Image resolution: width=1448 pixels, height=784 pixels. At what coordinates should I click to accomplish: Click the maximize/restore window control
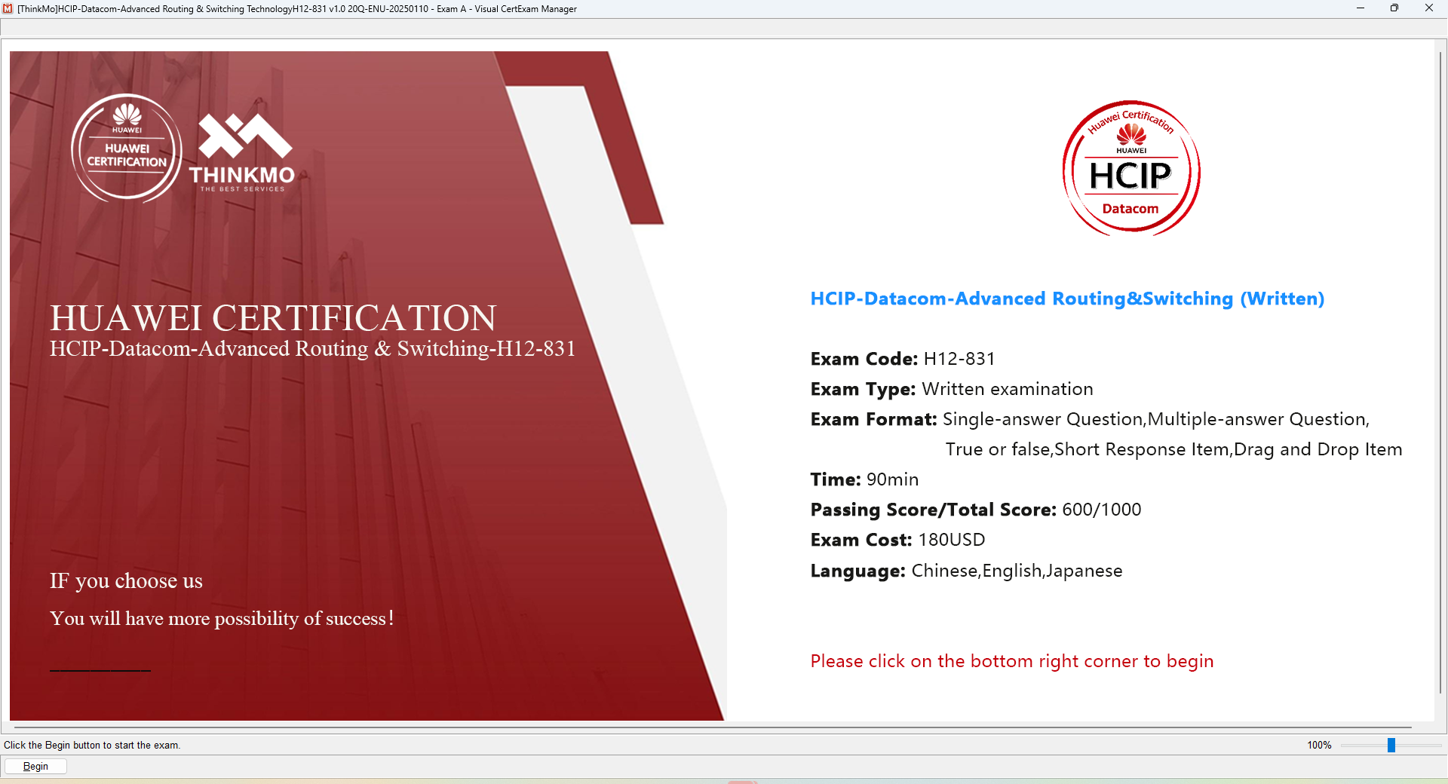click(x=1394, y=8)
